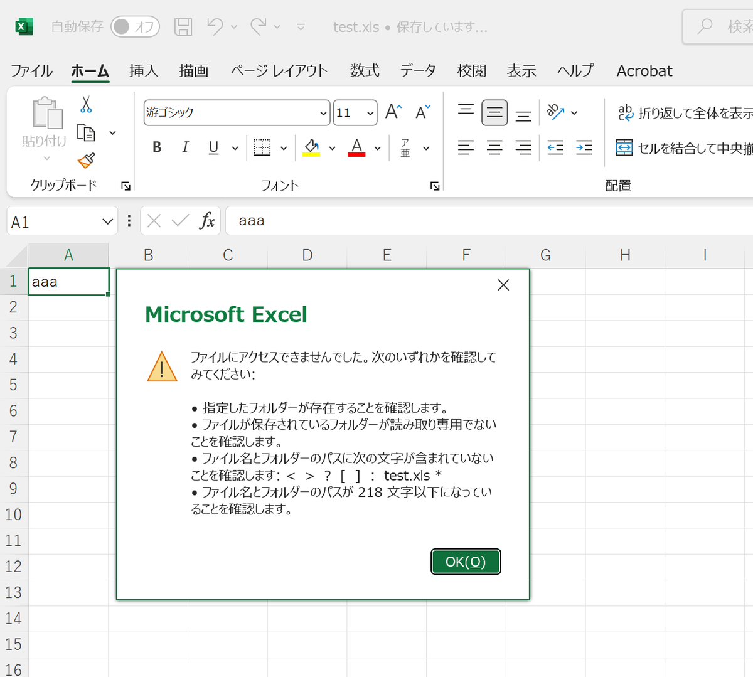Open the 校閲 (Review) tab

point(472,71)
